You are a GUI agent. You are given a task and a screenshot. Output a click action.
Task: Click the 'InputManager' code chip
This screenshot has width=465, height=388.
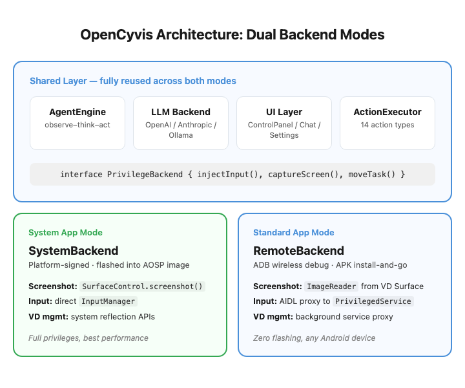coord(108,301)
